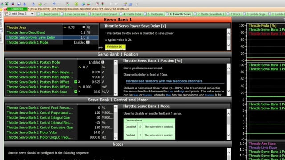Select the Throttle Servo Bank 1 Mode row

coord(52,42)
